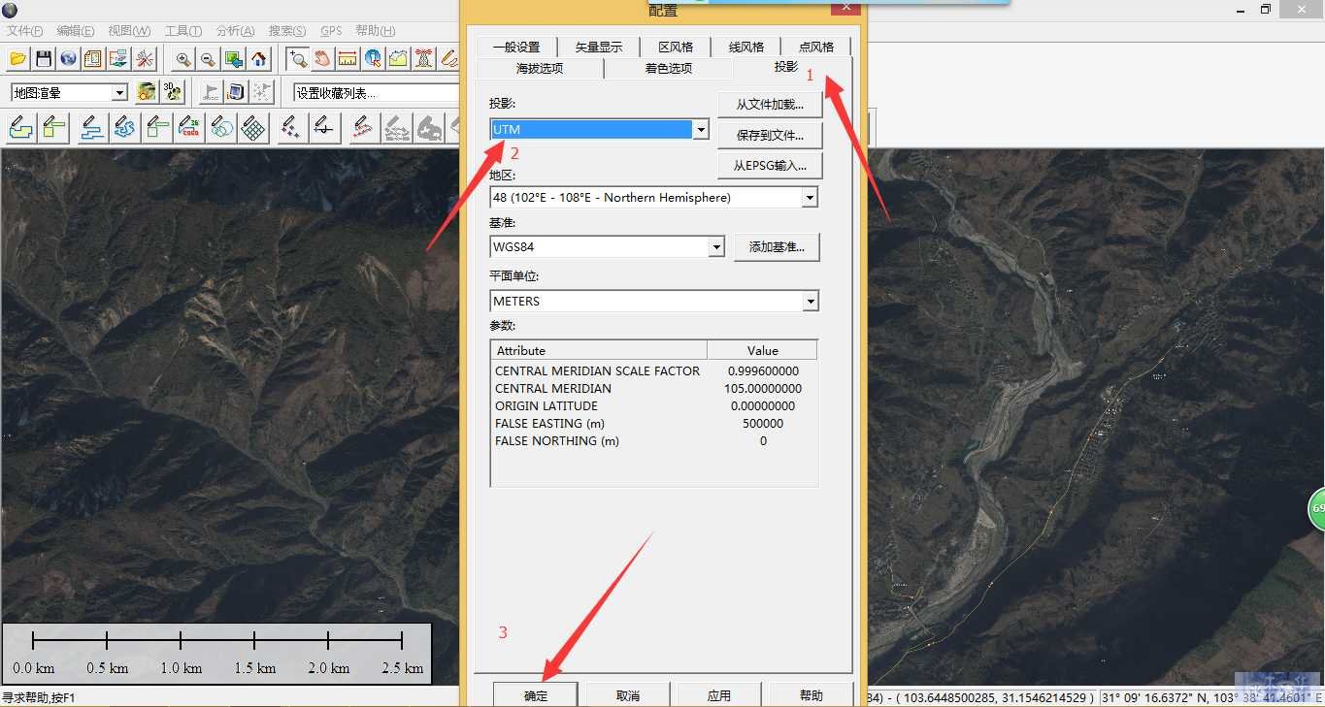1325x707 pixels.
Task: Switch to the 线风格 tab
Action: tap(746, 47)
